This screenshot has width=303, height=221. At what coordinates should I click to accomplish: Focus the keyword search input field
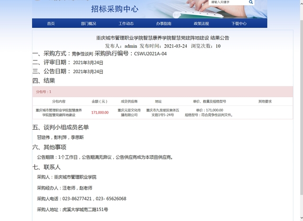click(x=229, y=2)
